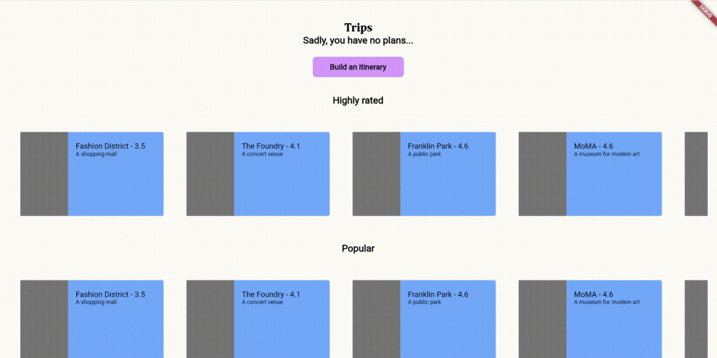Click gray thumbnail of Popular Fashion District
The image size is (717, 358).
click(x=44, y=319)
